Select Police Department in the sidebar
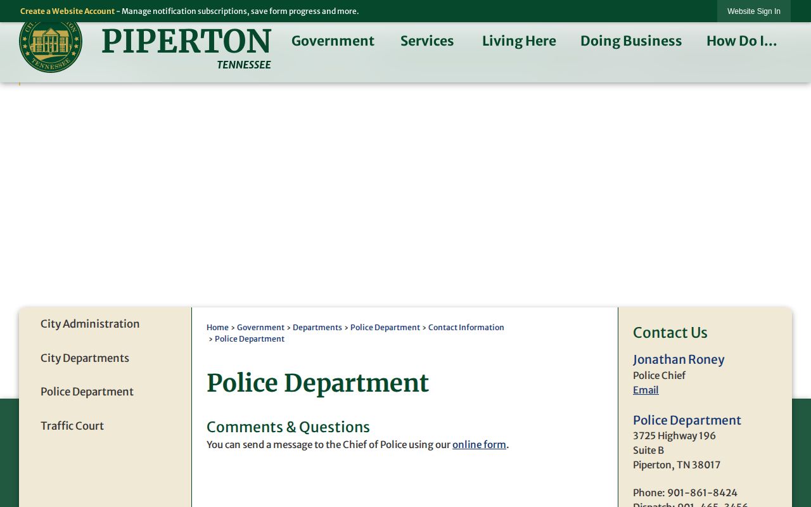 click(x=87, y=392)
